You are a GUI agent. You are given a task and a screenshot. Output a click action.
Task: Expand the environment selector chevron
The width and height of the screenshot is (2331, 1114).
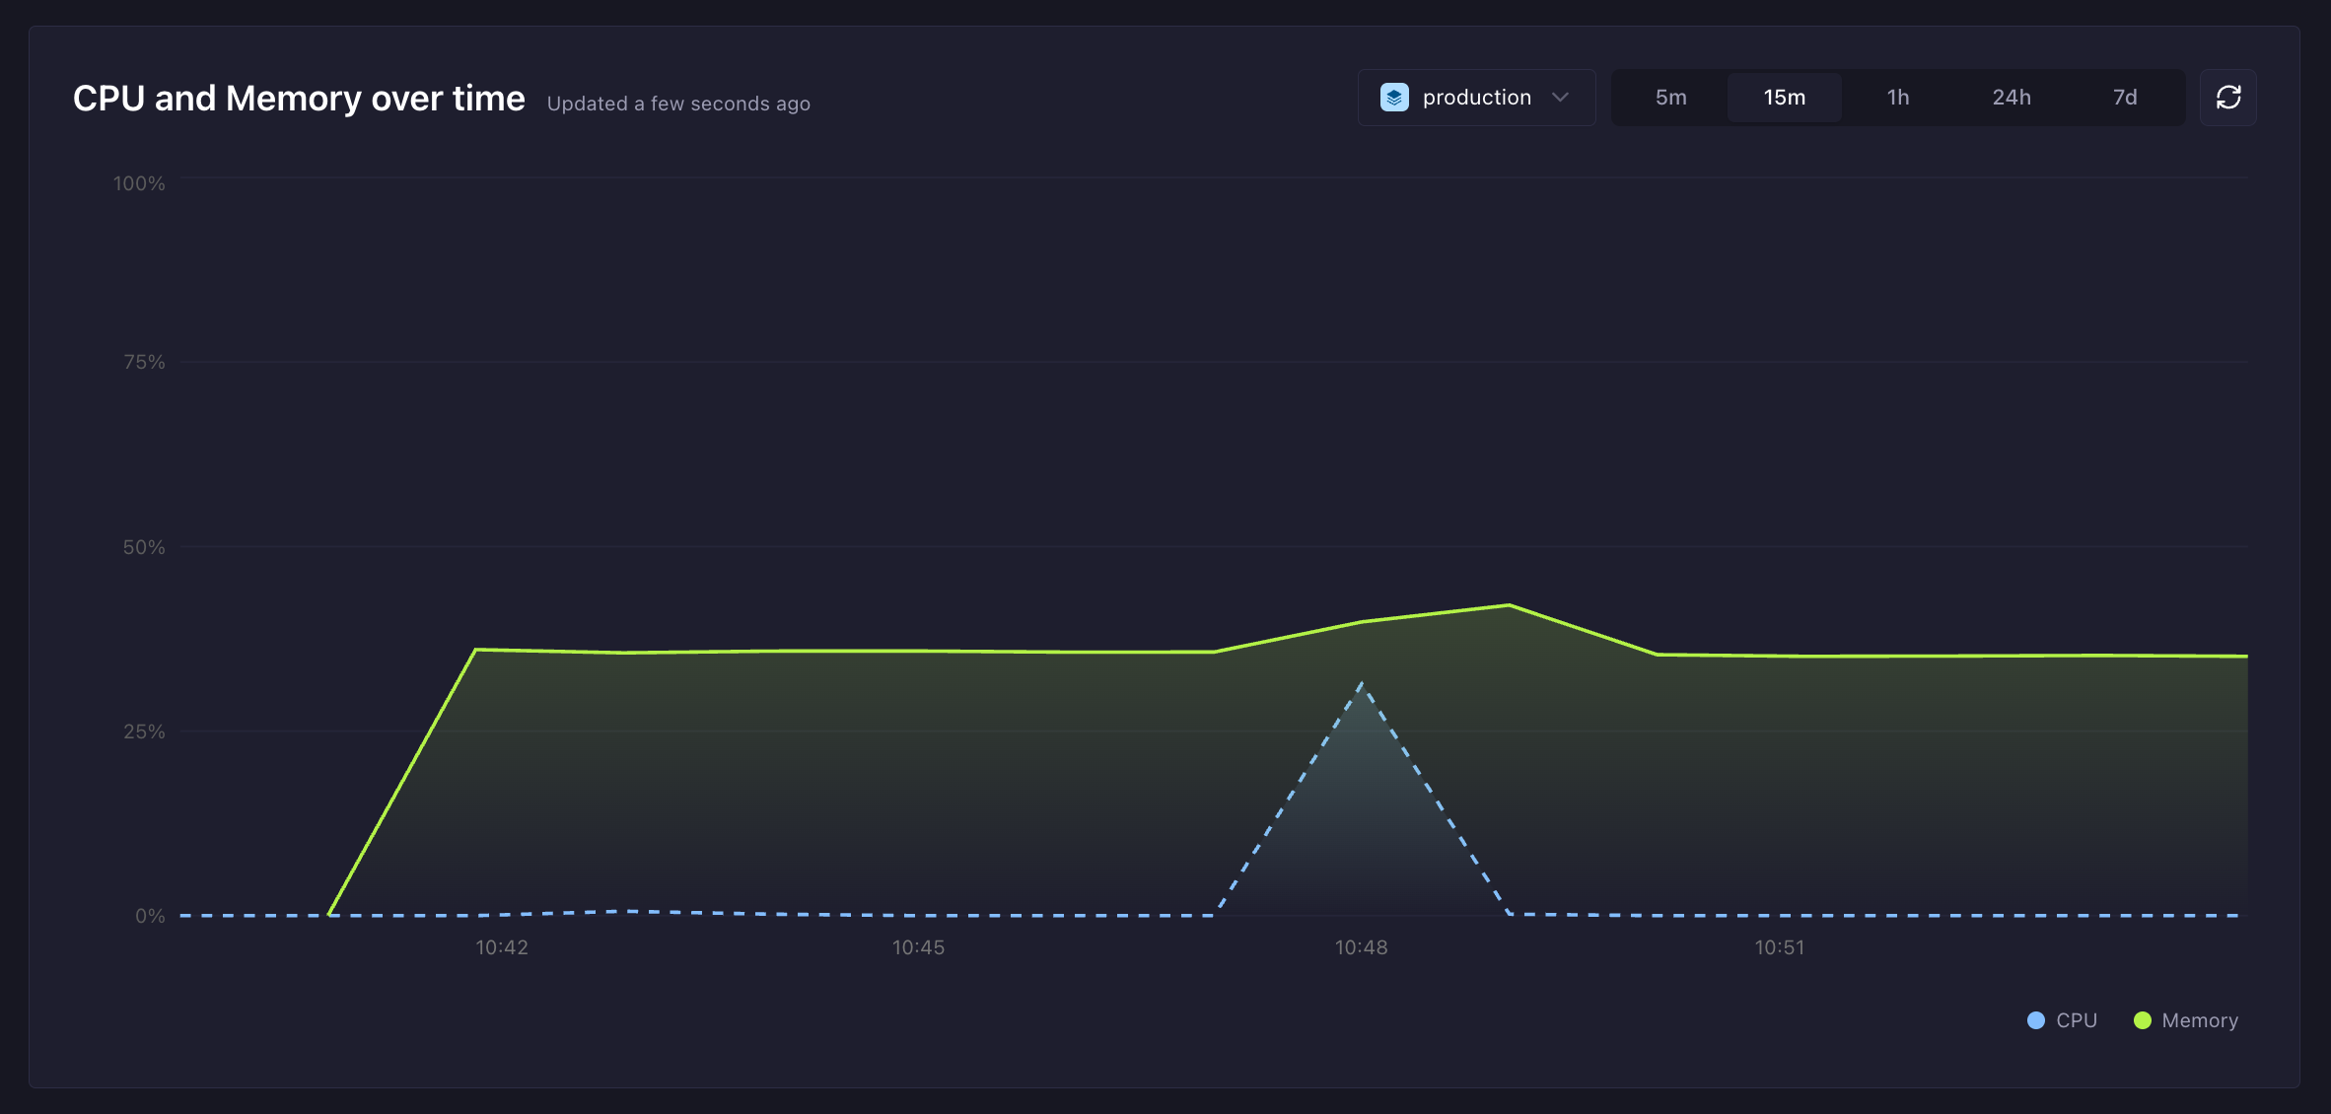(x=1560, y=98)
